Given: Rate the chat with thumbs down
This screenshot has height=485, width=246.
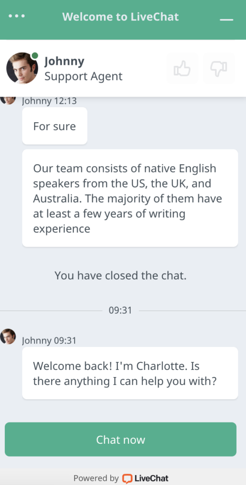Looking at the screenshot, I should click(219, 68).
